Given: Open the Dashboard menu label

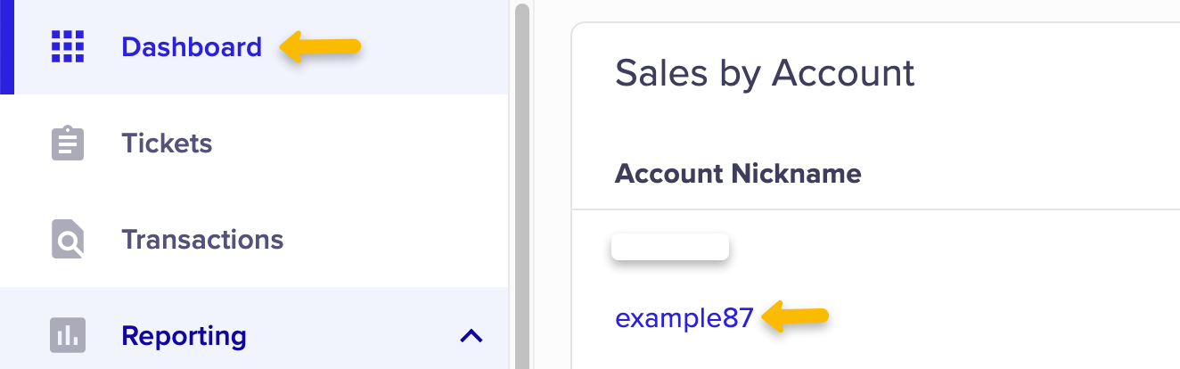Looking at the screenshot, I should point(192,46).
